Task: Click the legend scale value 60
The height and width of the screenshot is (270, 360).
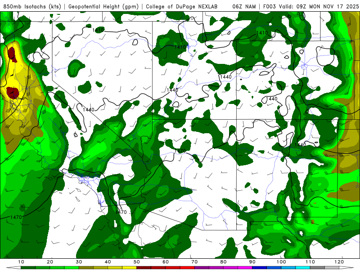Action: point(166,262)
